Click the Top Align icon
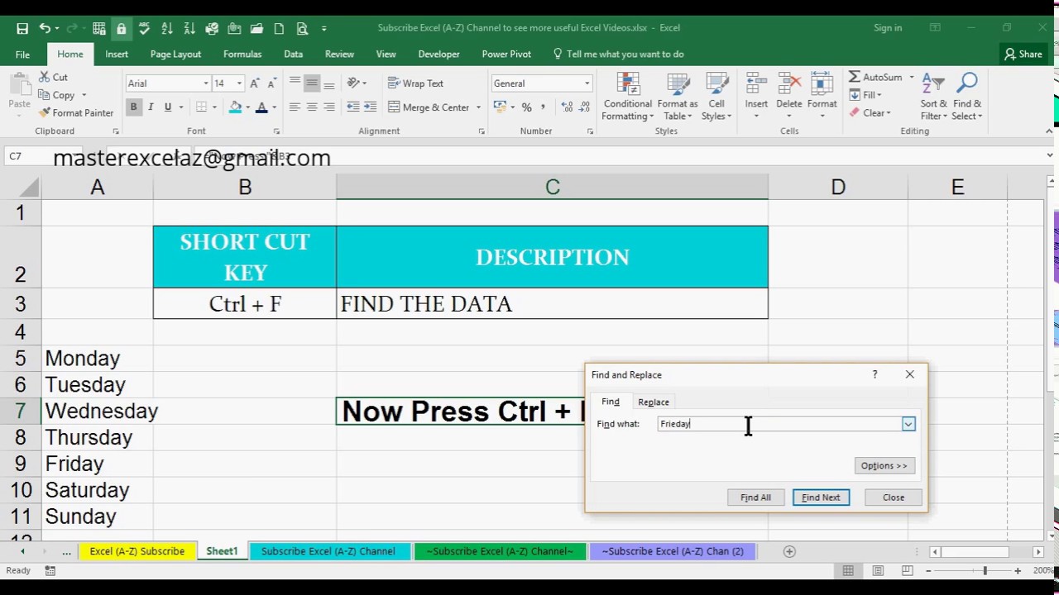 pyautogui.click(x=295, y=83)
